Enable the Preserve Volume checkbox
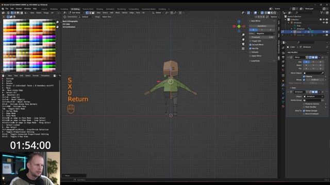Viewport: 330px width, 185px height. click(x=304, y=104)
